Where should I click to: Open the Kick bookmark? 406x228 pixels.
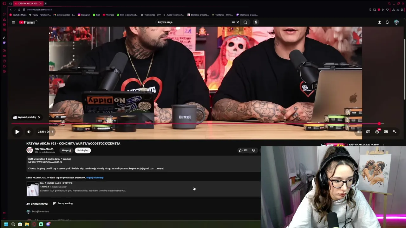(x=96, y=15)
